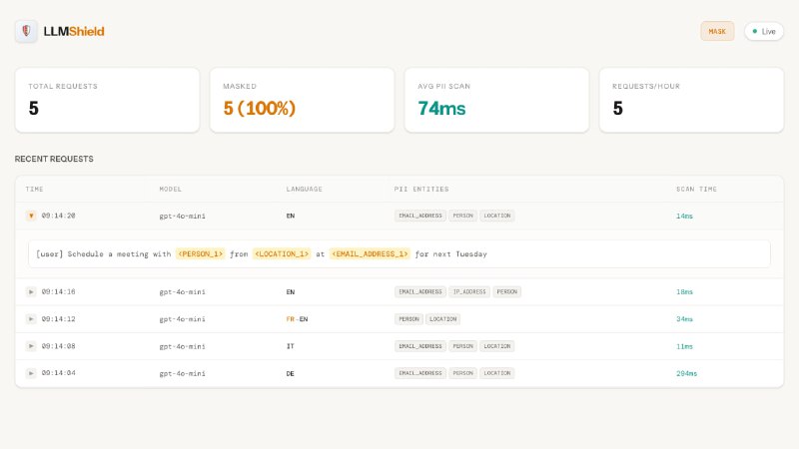
Task: Click the Time column header
Action: point(35,189)
